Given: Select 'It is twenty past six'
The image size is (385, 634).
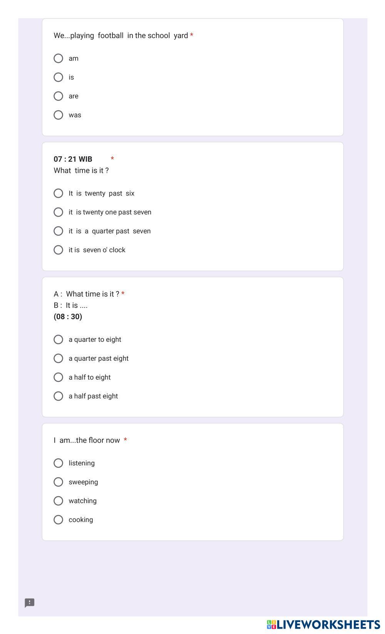Looking at the screenshot, I should (x=58, y=193).
